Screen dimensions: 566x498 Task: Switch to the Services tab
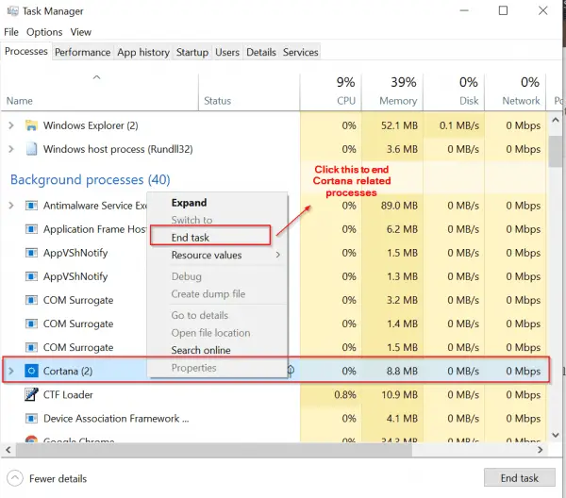(301, 52)
